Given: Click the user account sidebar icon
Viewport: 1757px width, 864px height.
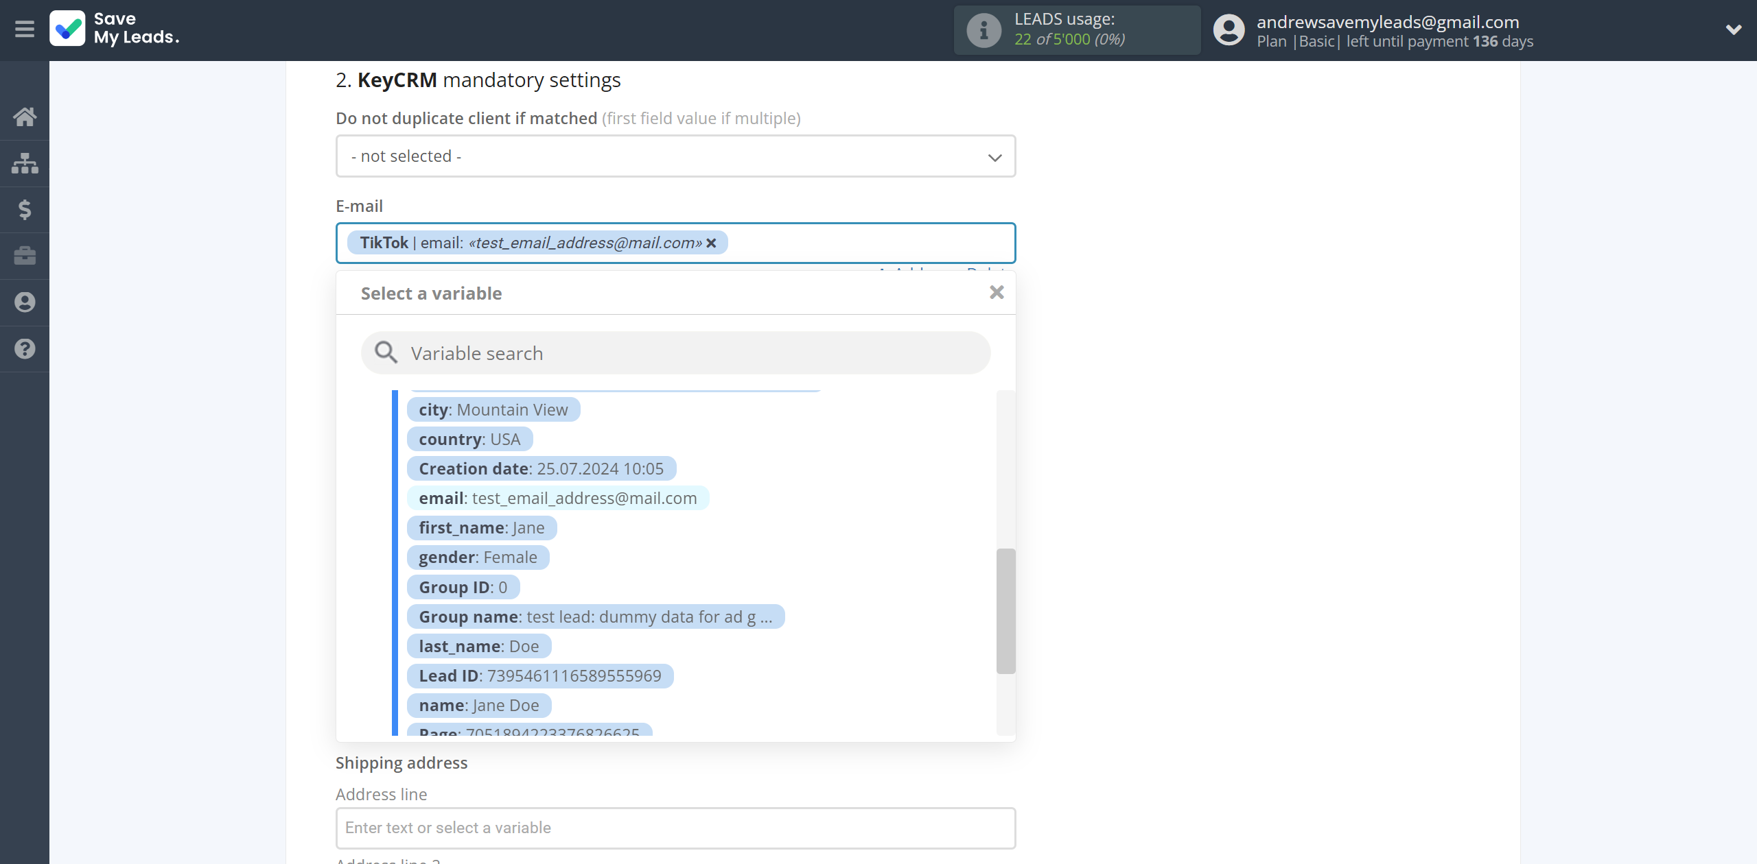Looking at the screenshot, I should point(25,301).
